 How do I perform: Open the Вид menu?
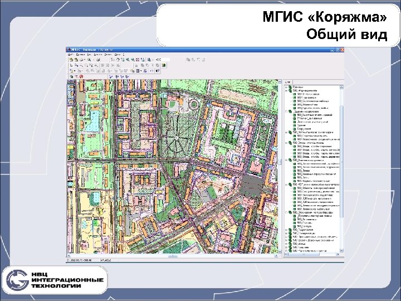pyautogui.click(x=89, y=55)
